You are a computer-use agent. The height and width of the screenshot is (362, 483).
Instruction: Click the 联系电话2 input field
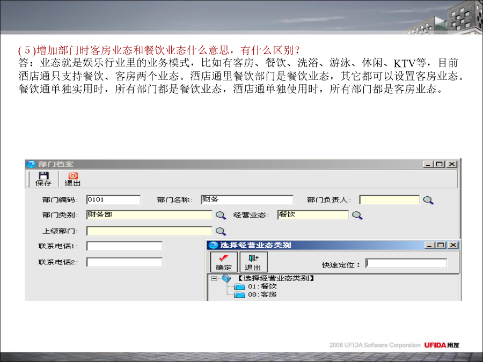pos(125,262)
